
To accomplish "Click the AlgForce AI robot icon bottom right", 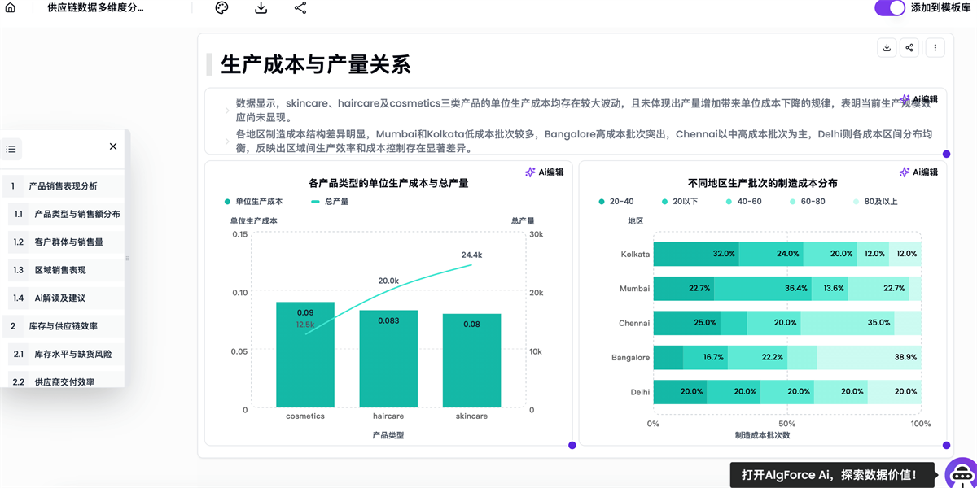I will coord(961,474).
